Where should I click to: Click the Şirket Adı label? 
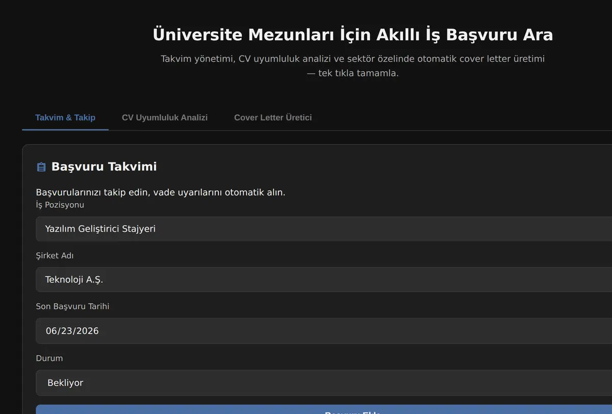pos(55,255)
